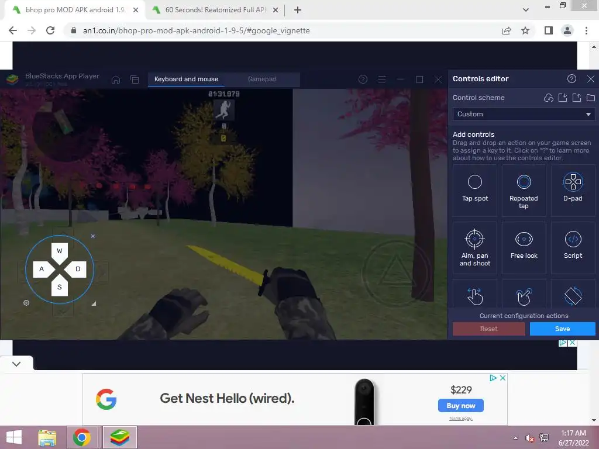Remove the D-pad with its small X
This screenshot has width=599, height=449.
click(93, 236)
